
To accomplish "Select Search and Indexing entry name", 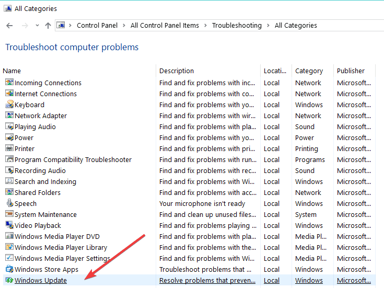I will point(45,181).
